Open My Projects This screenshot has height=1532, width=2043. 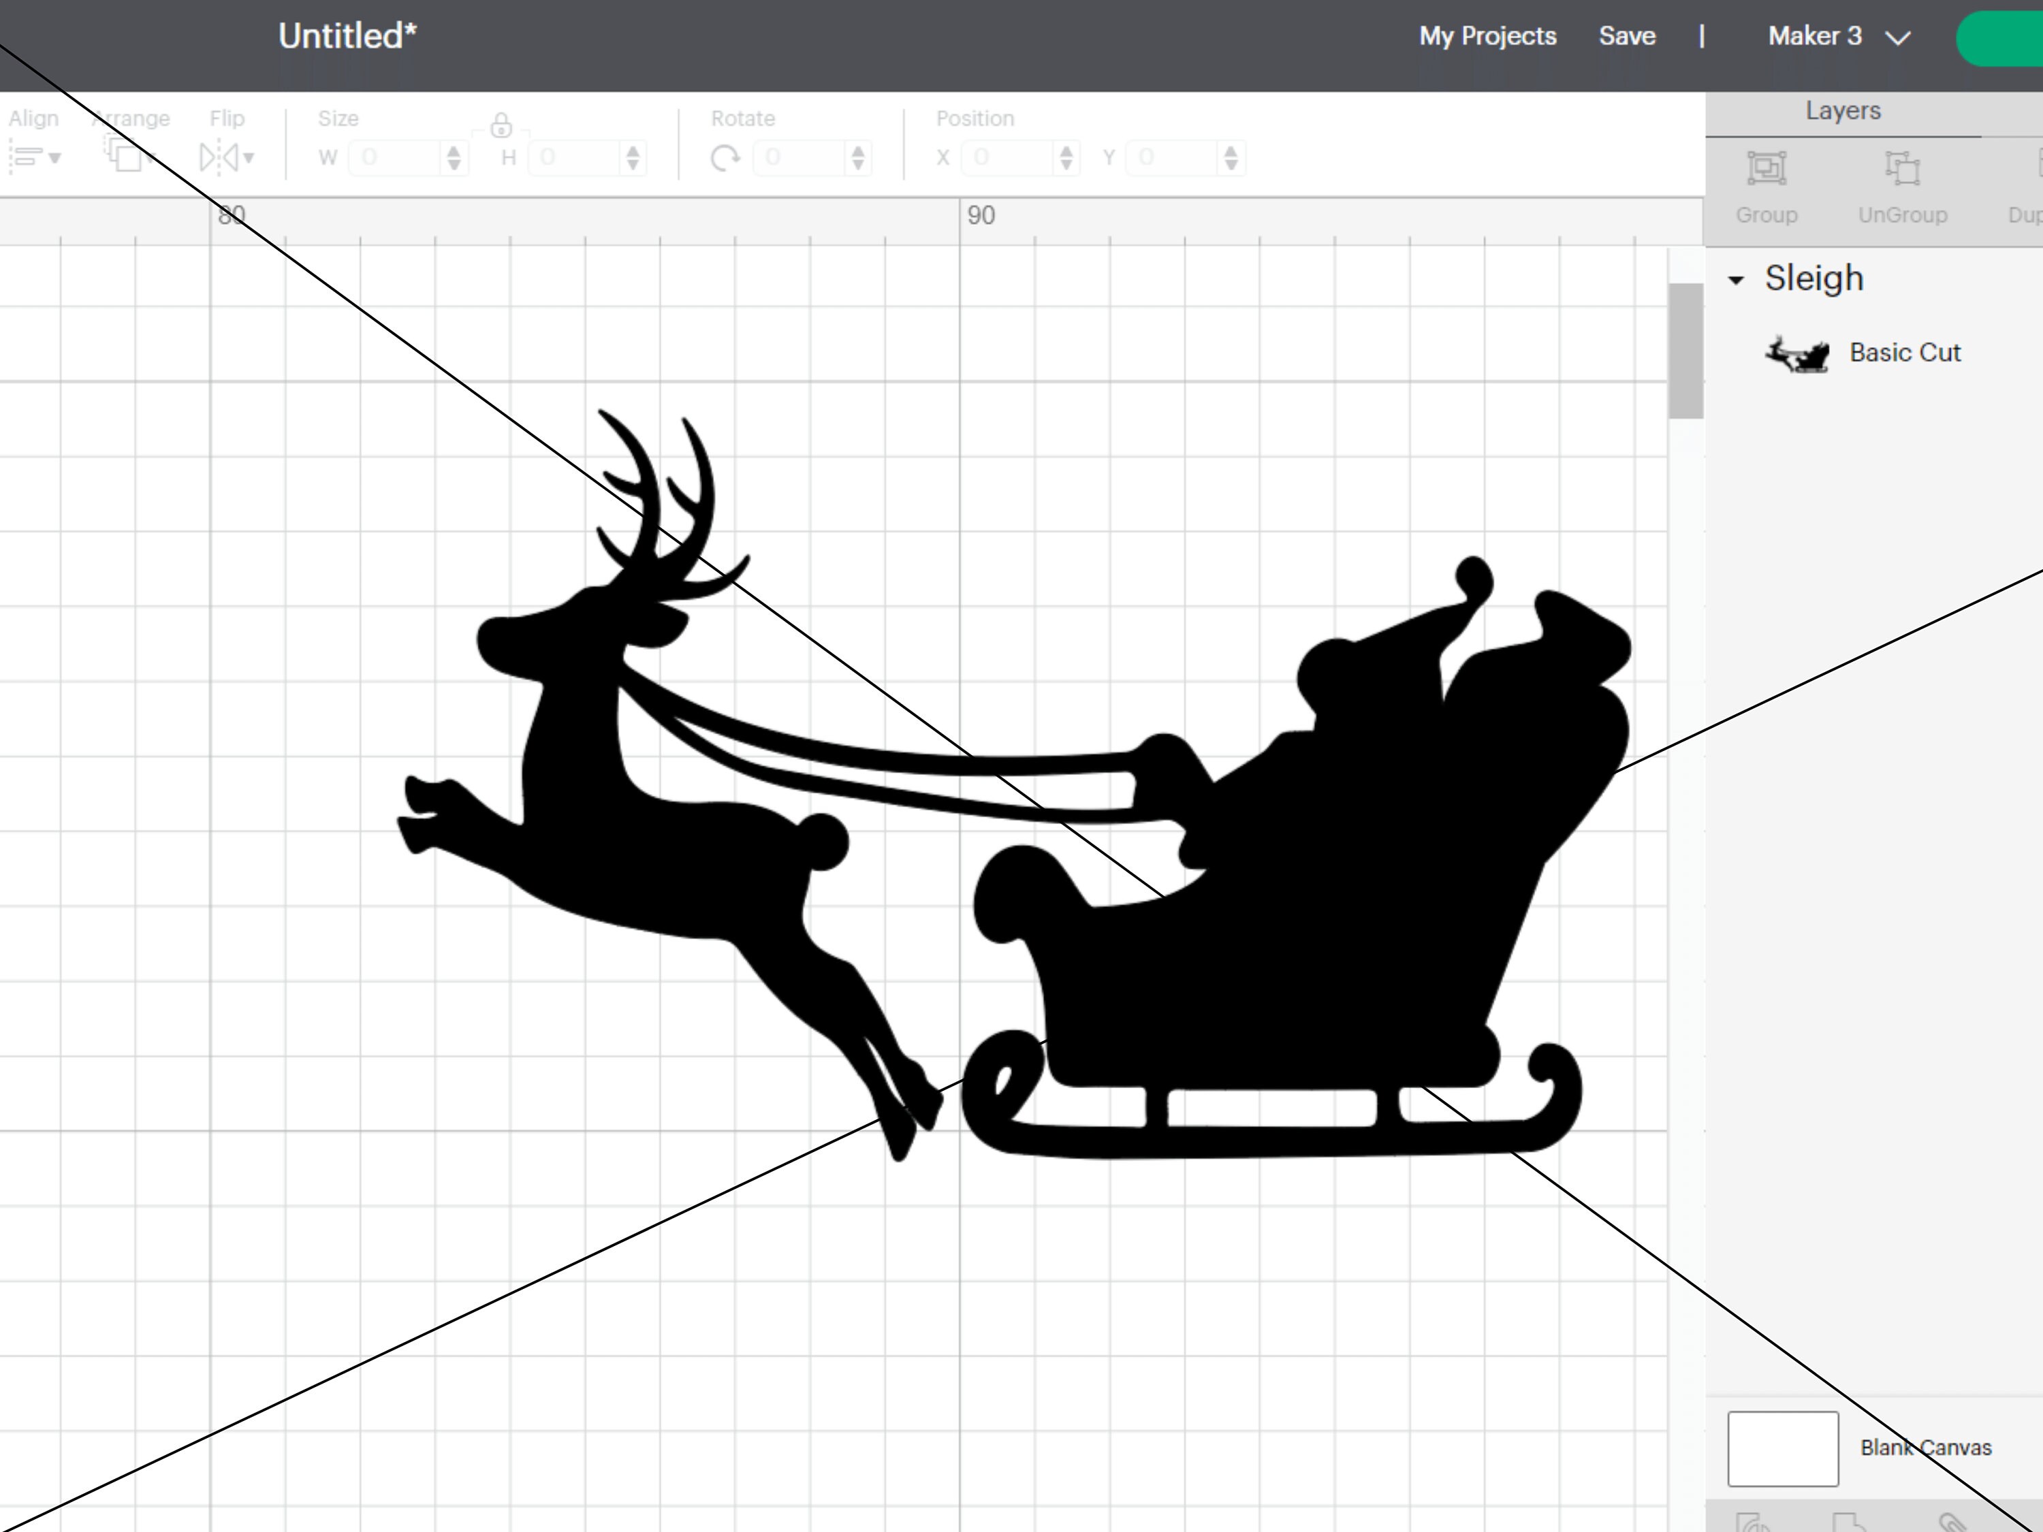[x=1488, y=36]
